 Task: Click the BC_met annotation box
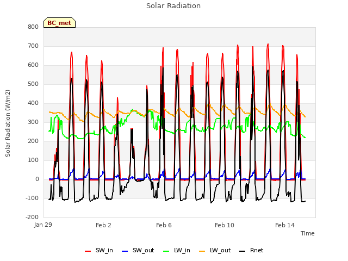click(59, 23)
